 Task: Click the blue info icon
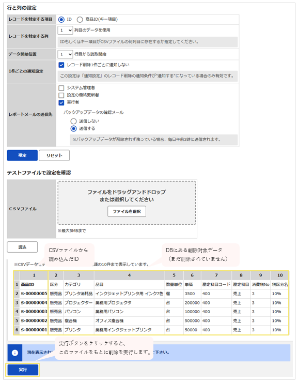[15, 353]
